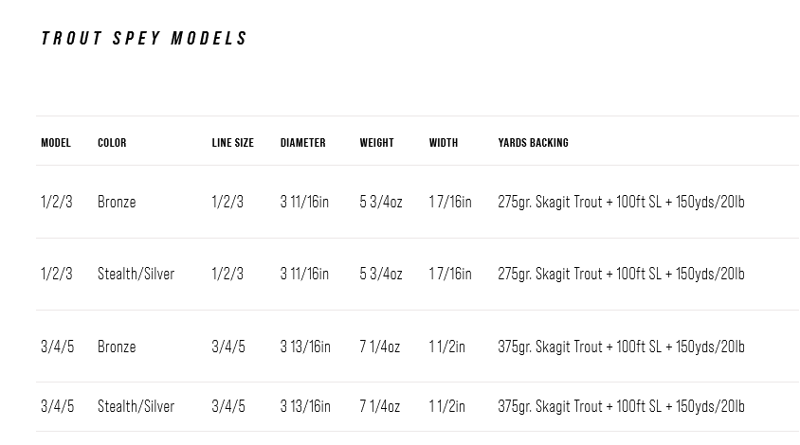Select the MODEL column header

coord(56,143)
